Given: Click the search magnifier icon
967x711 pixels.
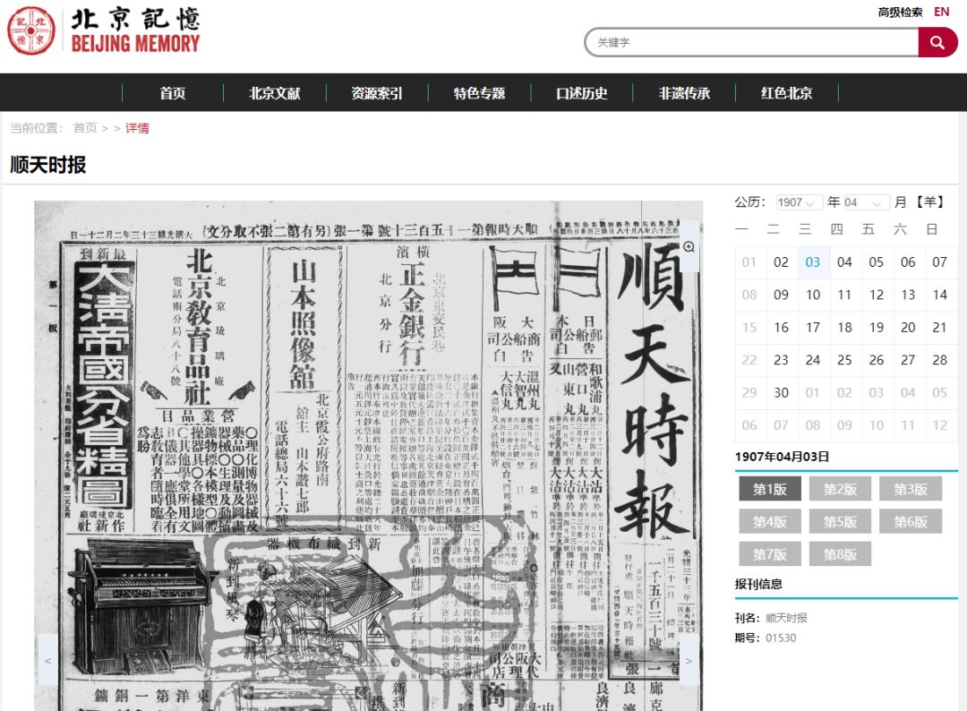Looking at the screenshot, I should (x=937, y=41).
